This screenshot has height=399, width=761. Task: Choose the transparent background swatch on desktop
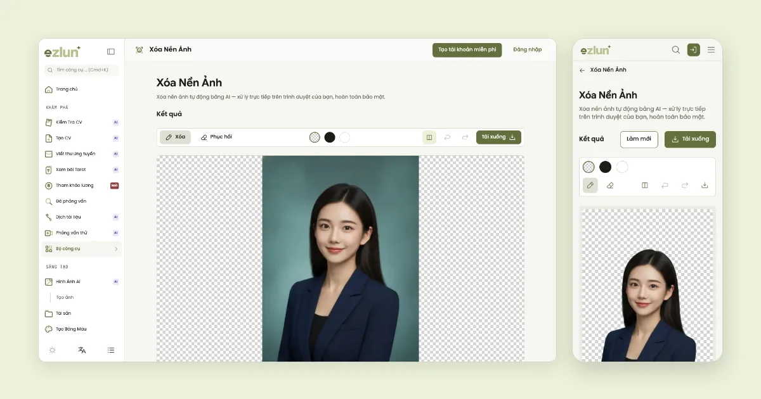[315, 137]
